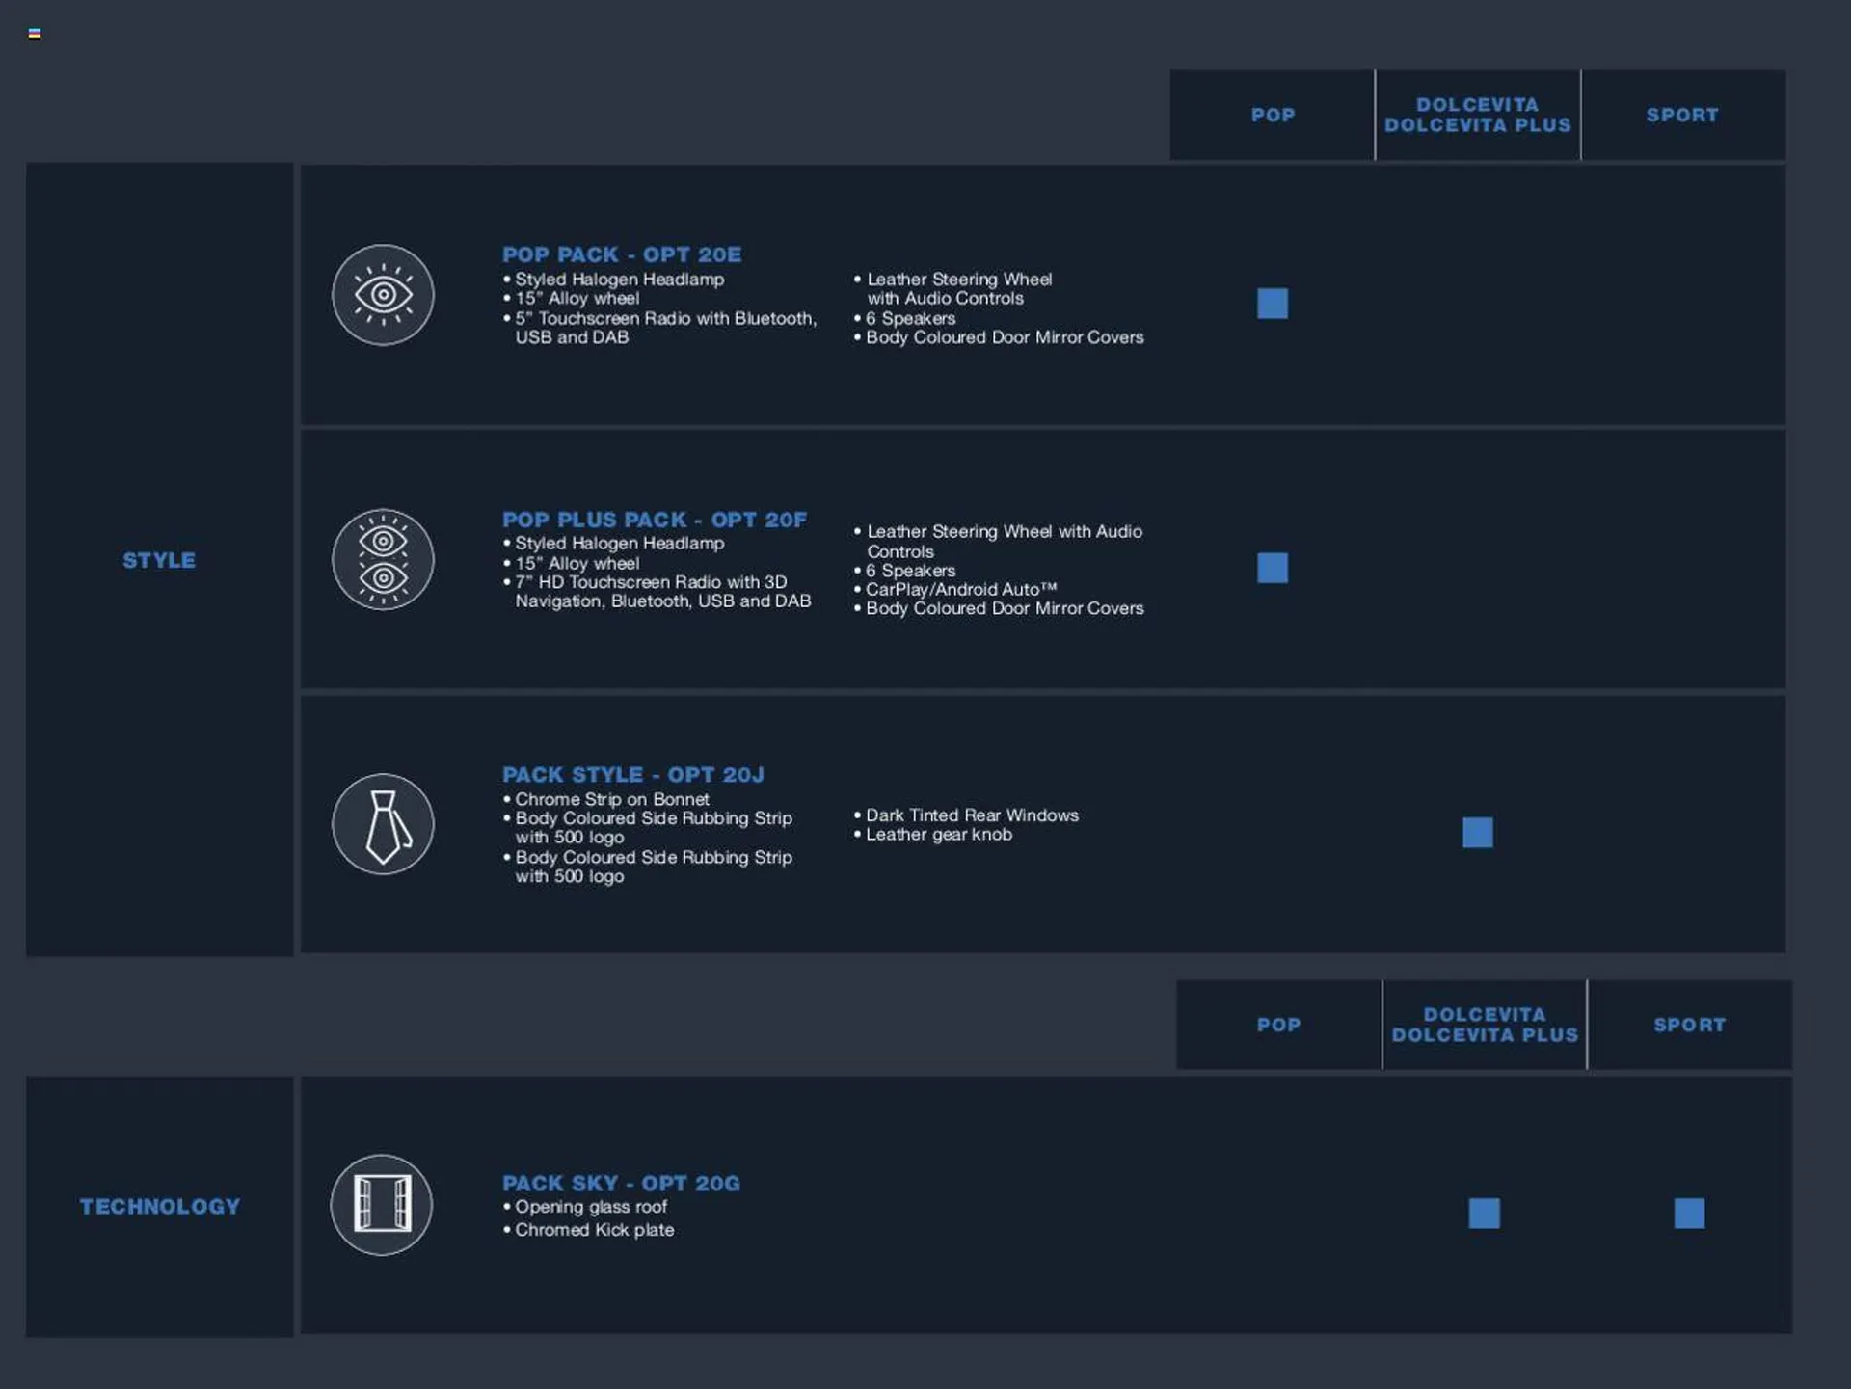Select the SPORT header in Style table

click(1682, 115)
